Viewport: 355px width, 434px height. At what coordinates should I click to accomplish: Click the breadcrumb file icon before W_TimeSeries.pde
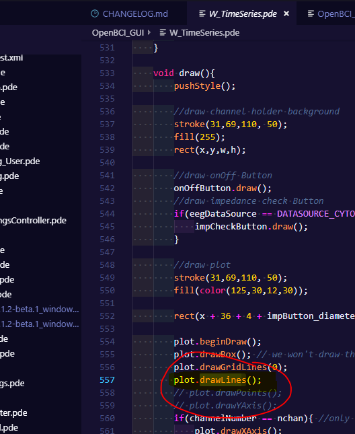[163, 33]
